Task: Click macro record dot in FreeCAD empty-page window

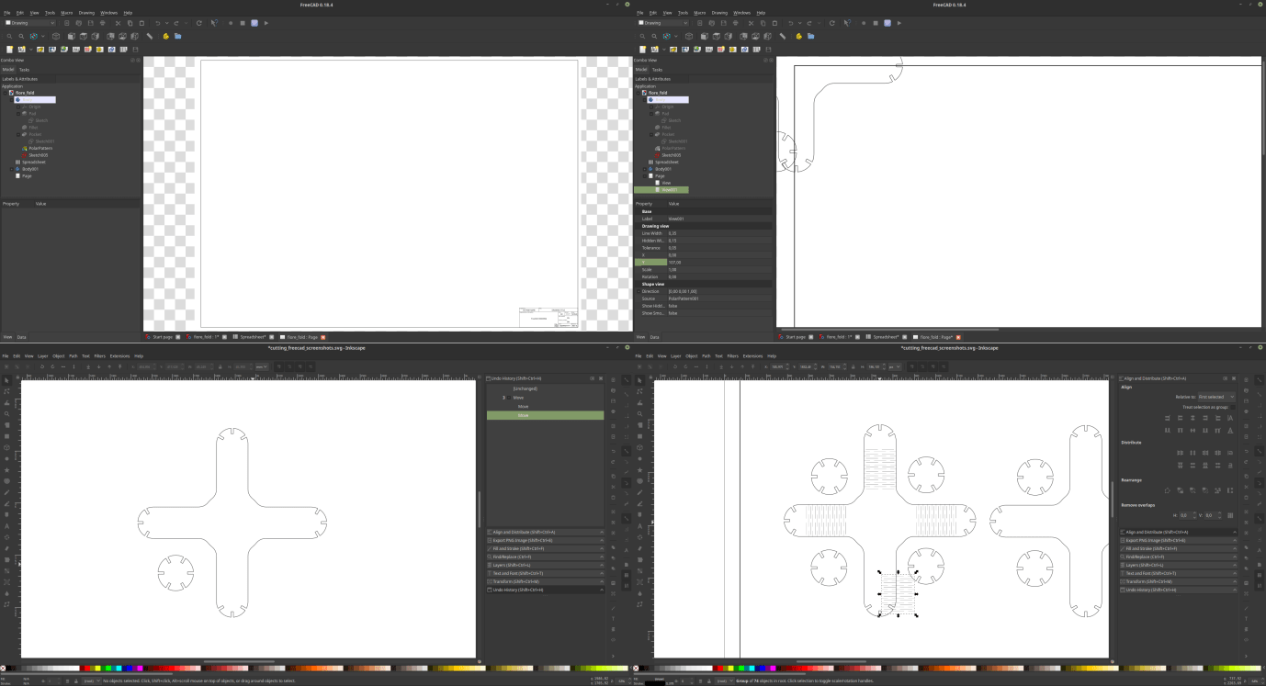Action: (231, 23)
